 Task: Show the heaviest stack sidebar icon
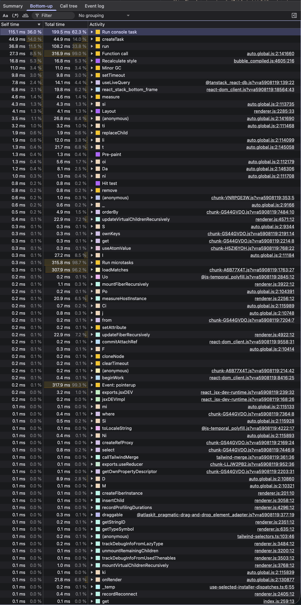point(294,16)
